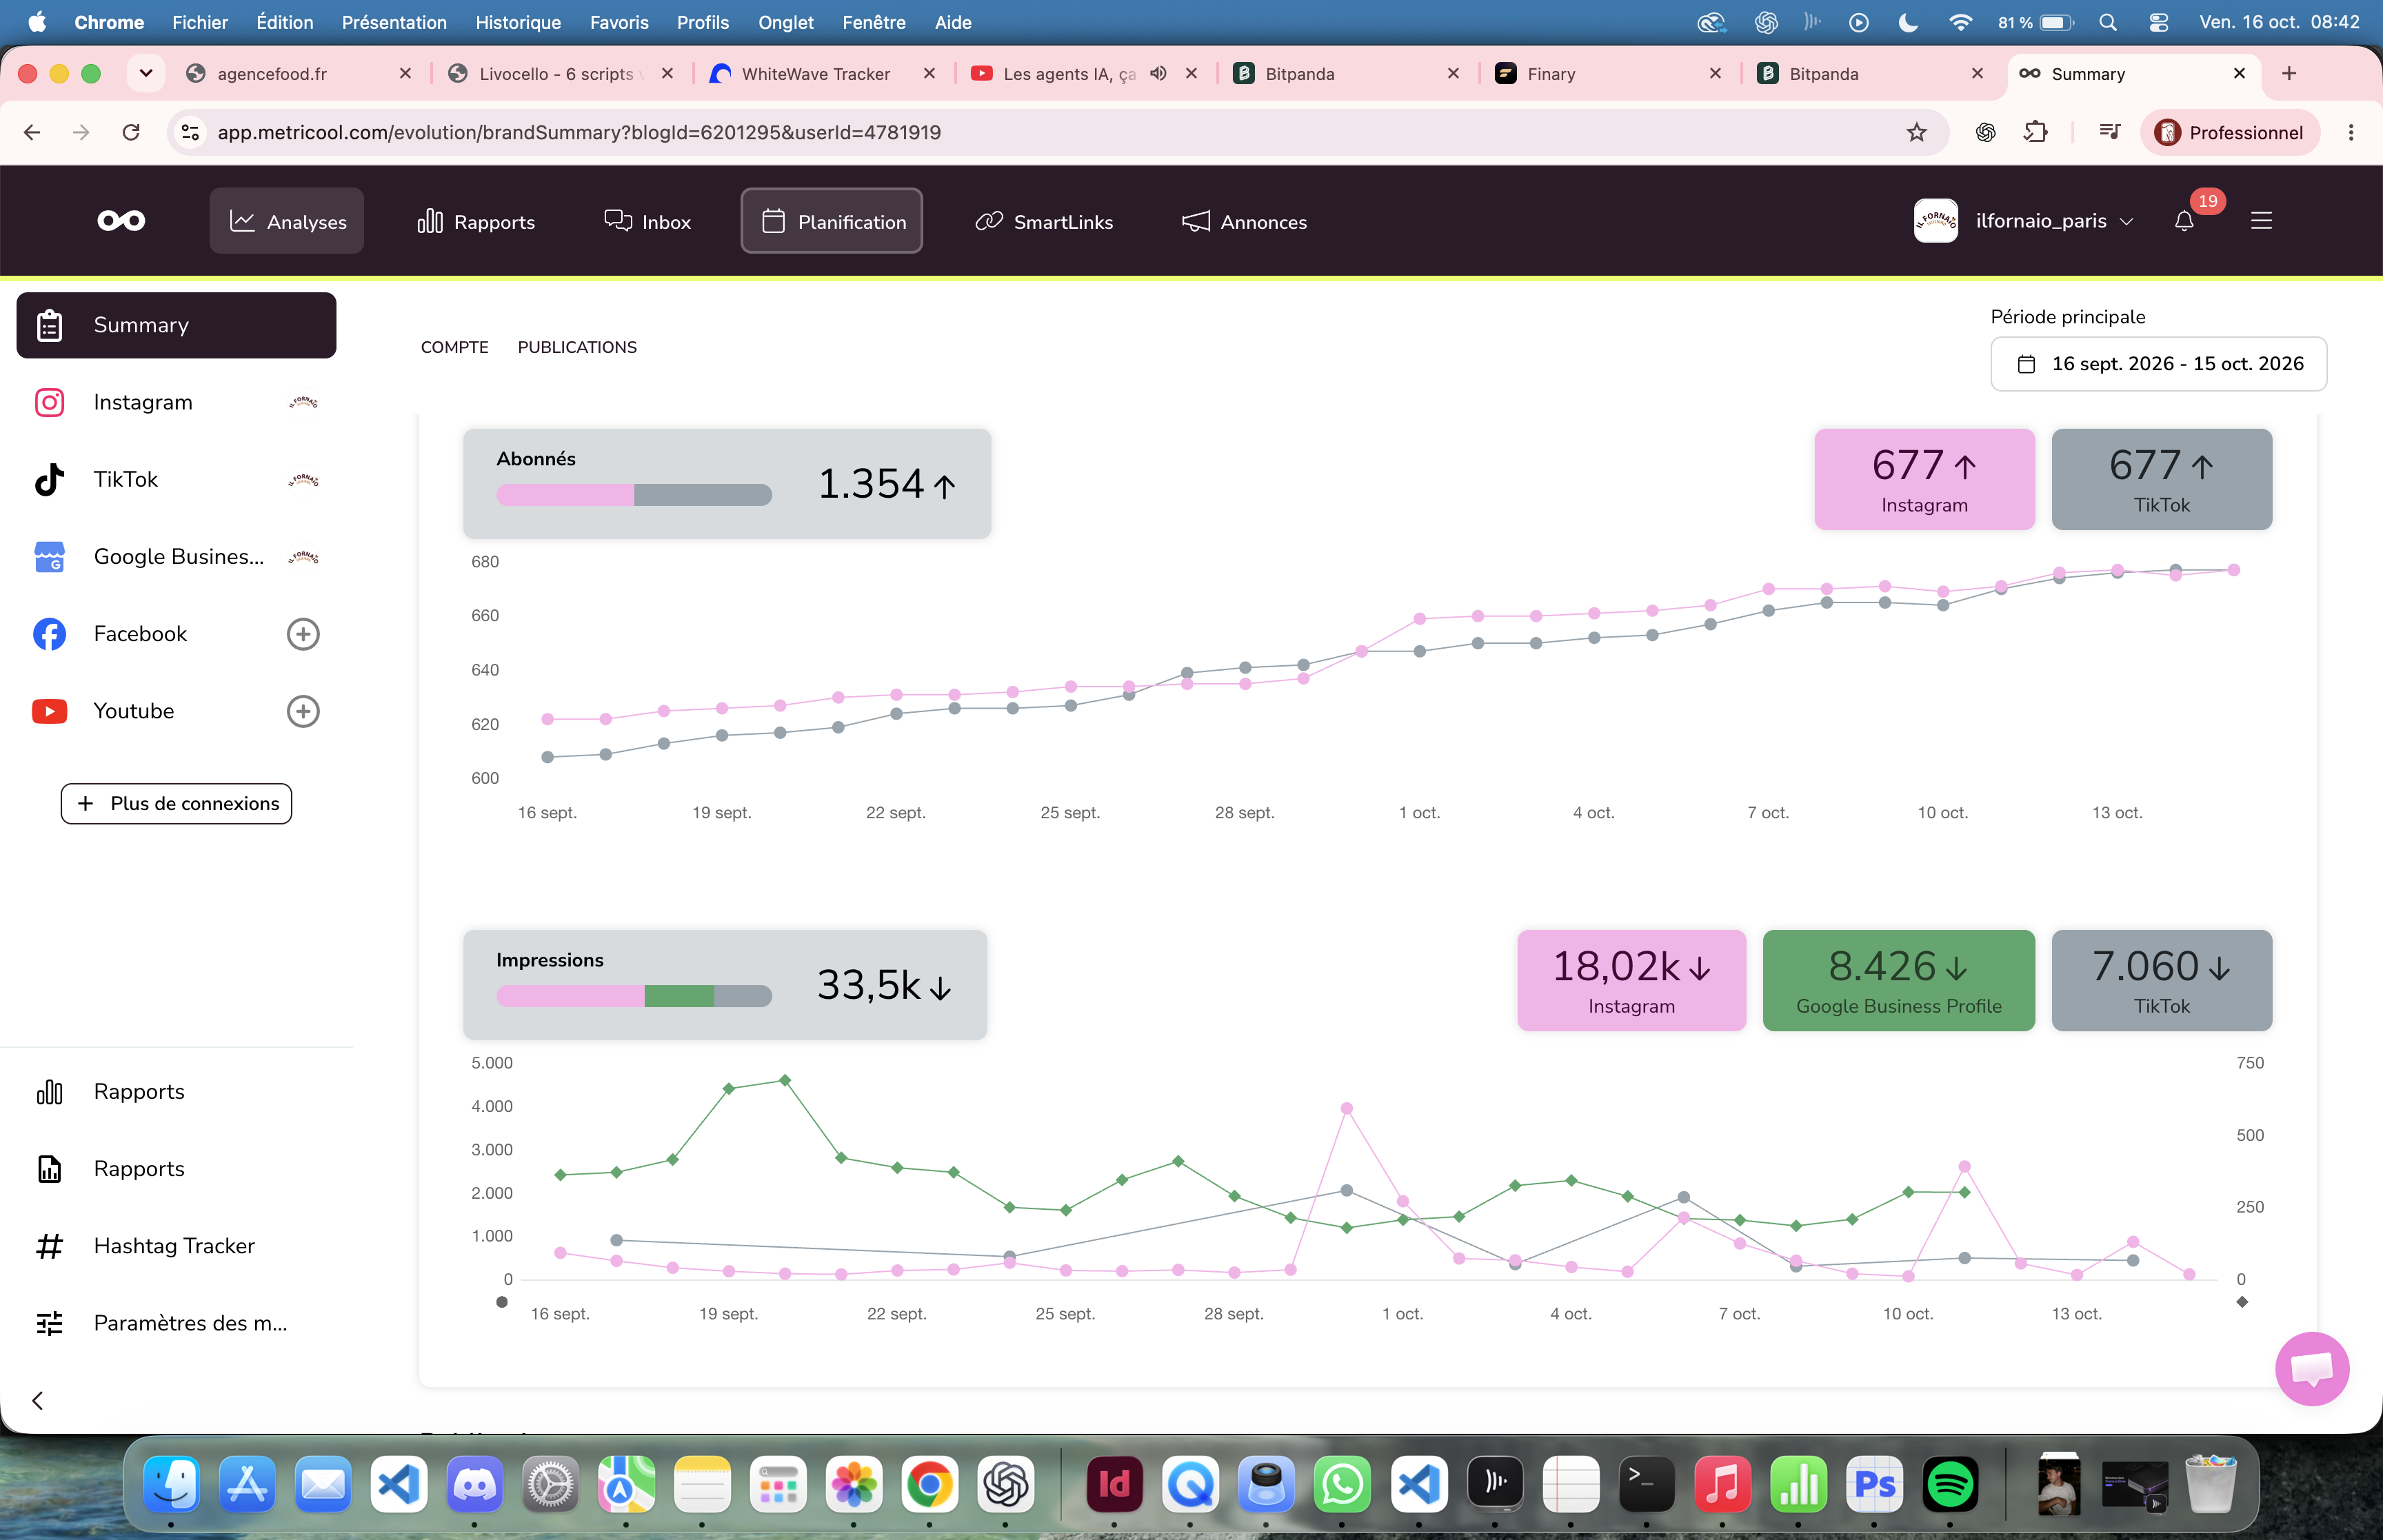Click the TikTok account avatar in sidebar

[x=303, y=480]
